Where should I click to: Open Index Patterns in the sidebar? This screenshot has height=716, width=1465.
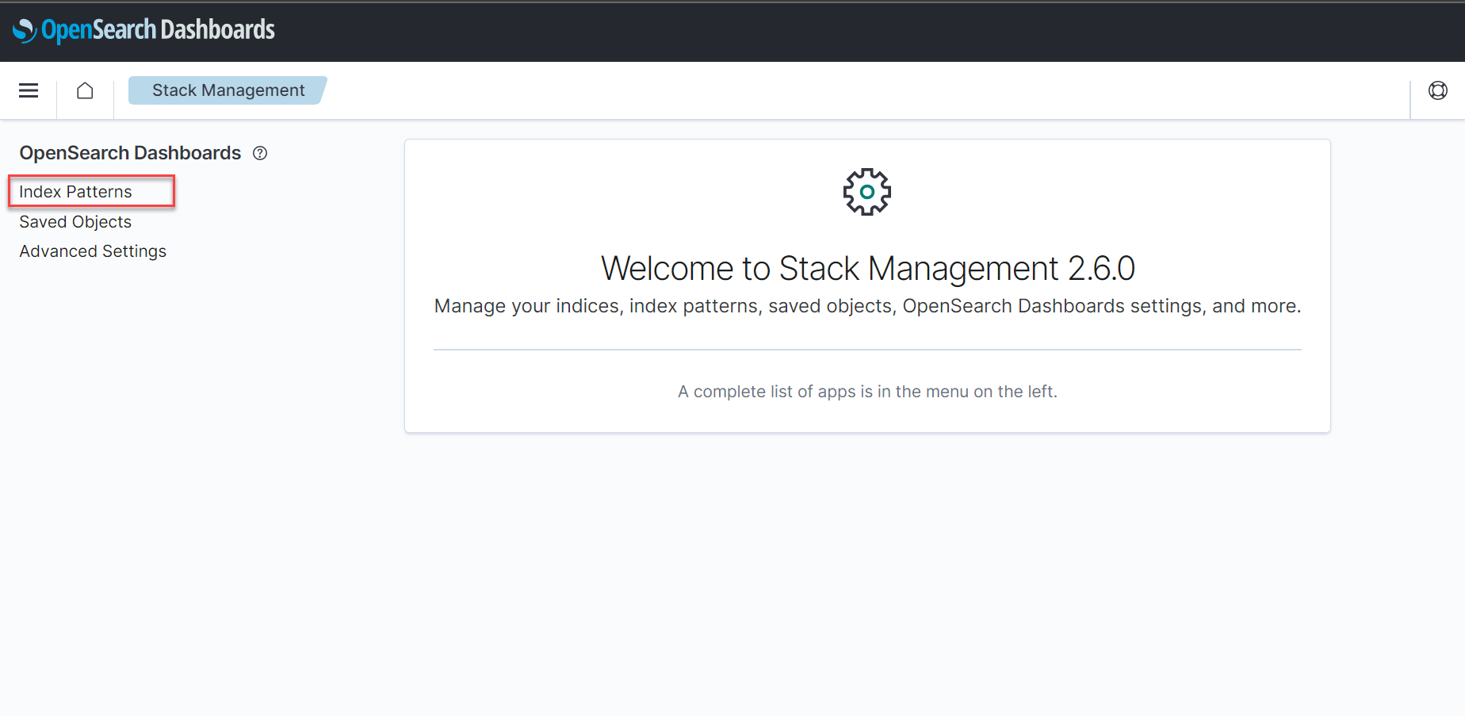(x=75, y=192)
